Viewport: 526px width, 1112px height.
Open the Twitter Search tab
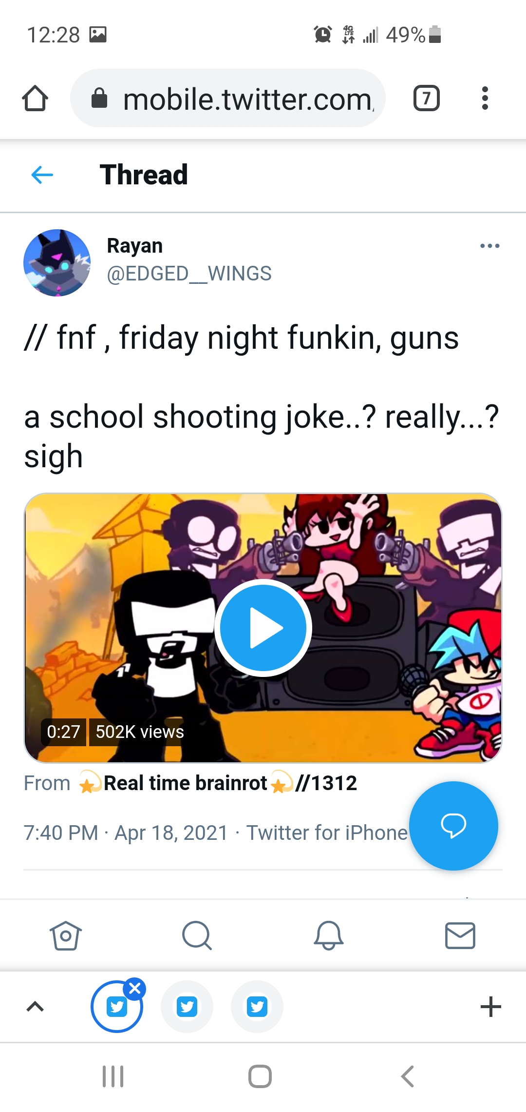(197, 935)
